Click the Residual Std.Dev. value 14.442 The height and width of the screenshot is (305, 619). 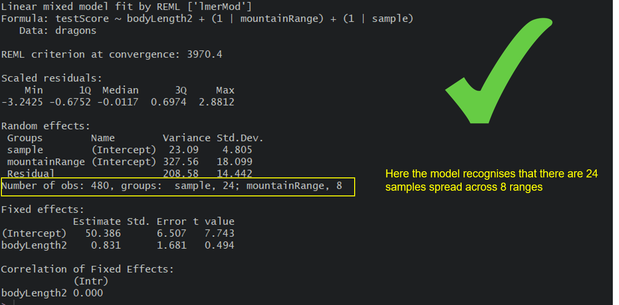tap(234, 174)
